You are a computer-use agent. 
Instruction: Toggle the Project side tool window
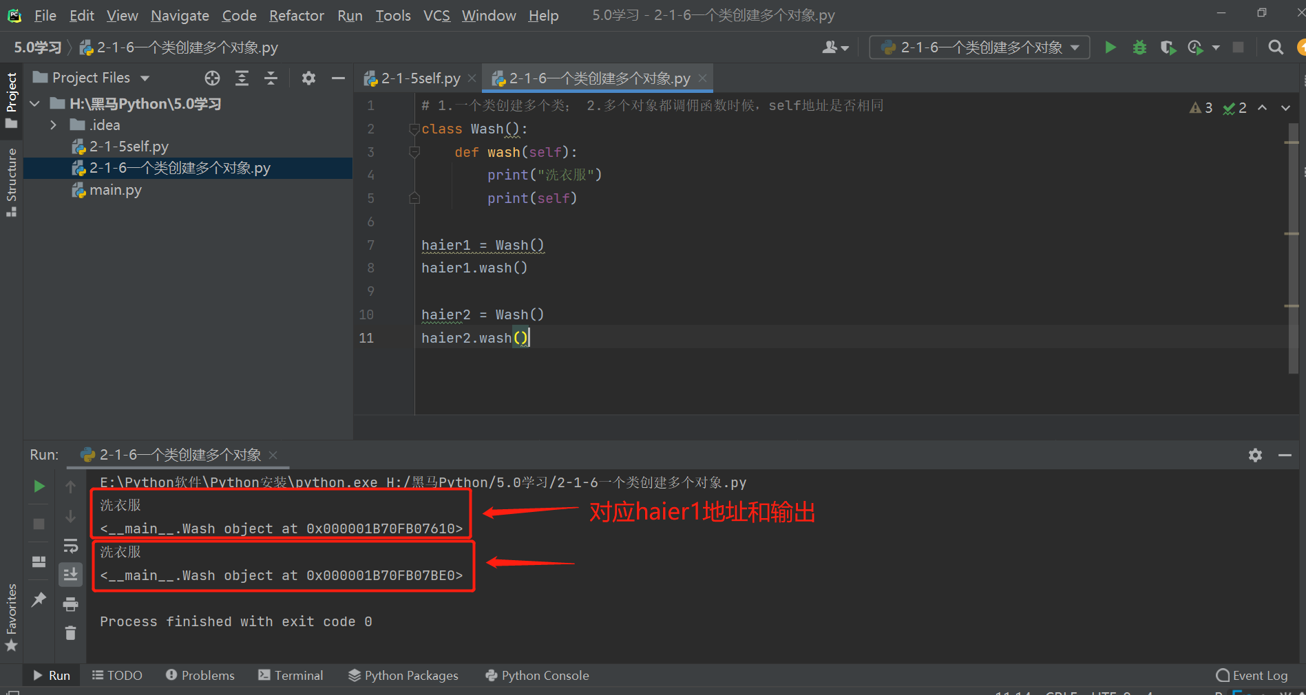point(11,100)
